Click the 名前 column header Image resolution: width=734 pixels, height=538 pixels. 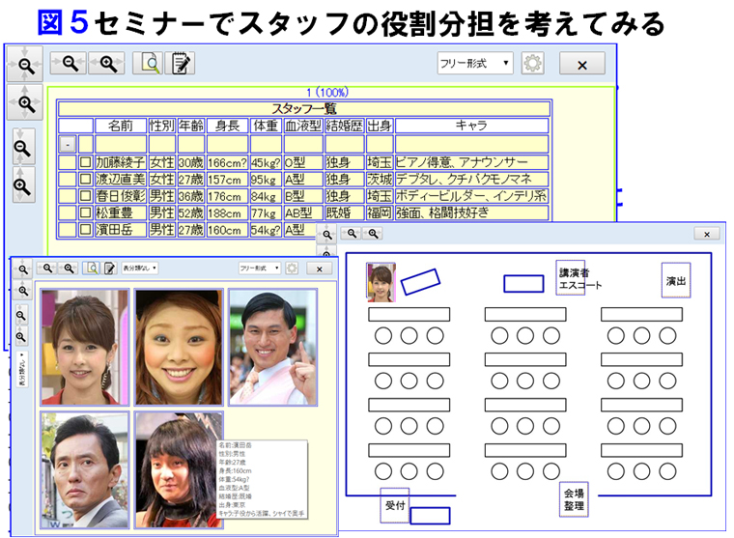click(121, 126)
